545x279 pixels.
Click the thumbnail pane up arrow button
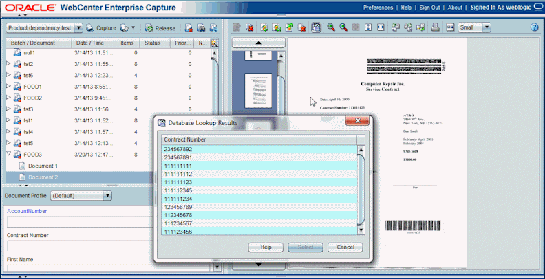tap(259, 43)
